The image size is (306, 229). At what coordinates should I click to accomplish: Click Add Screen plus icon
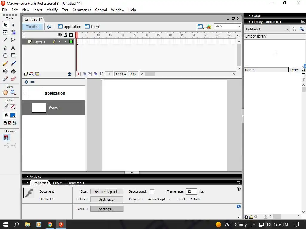click(x=26, y=82)
